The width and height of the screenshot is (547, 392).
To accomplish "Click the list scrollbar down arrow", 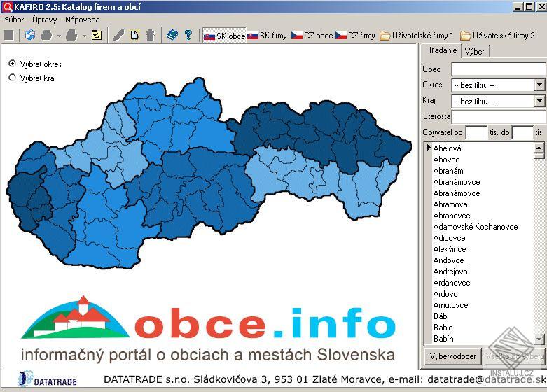I will point(539,339).
